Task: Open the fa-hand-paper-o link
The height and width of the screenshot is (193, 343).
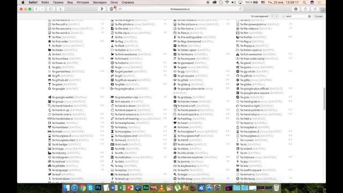Action: pos(125,110)
